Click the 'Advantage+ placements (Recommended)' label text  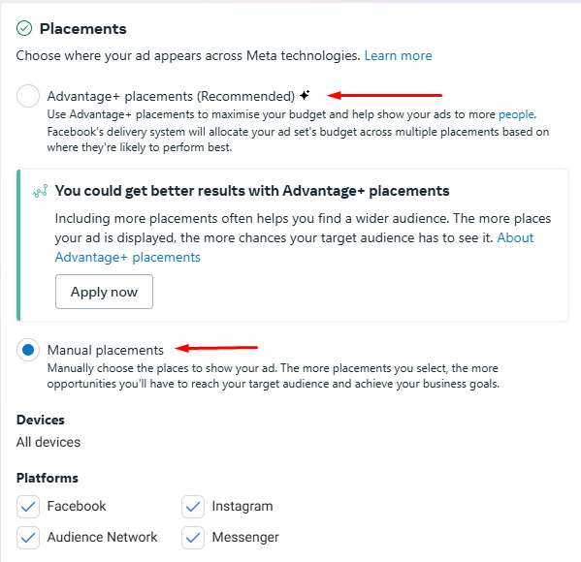pos(171,96)
